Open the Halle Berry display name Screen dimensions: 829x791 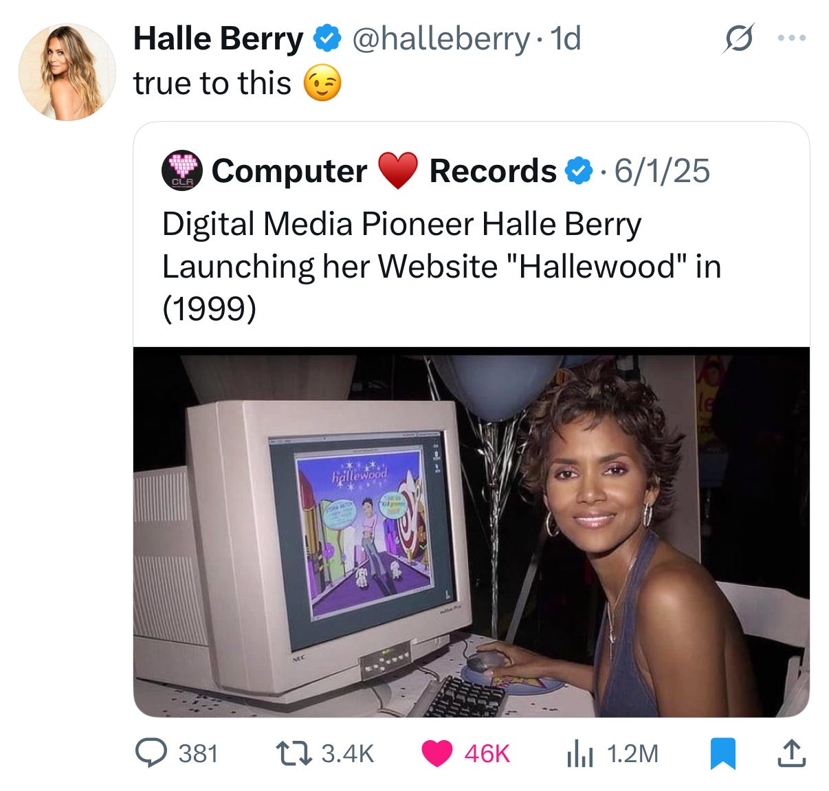point(218,38)
